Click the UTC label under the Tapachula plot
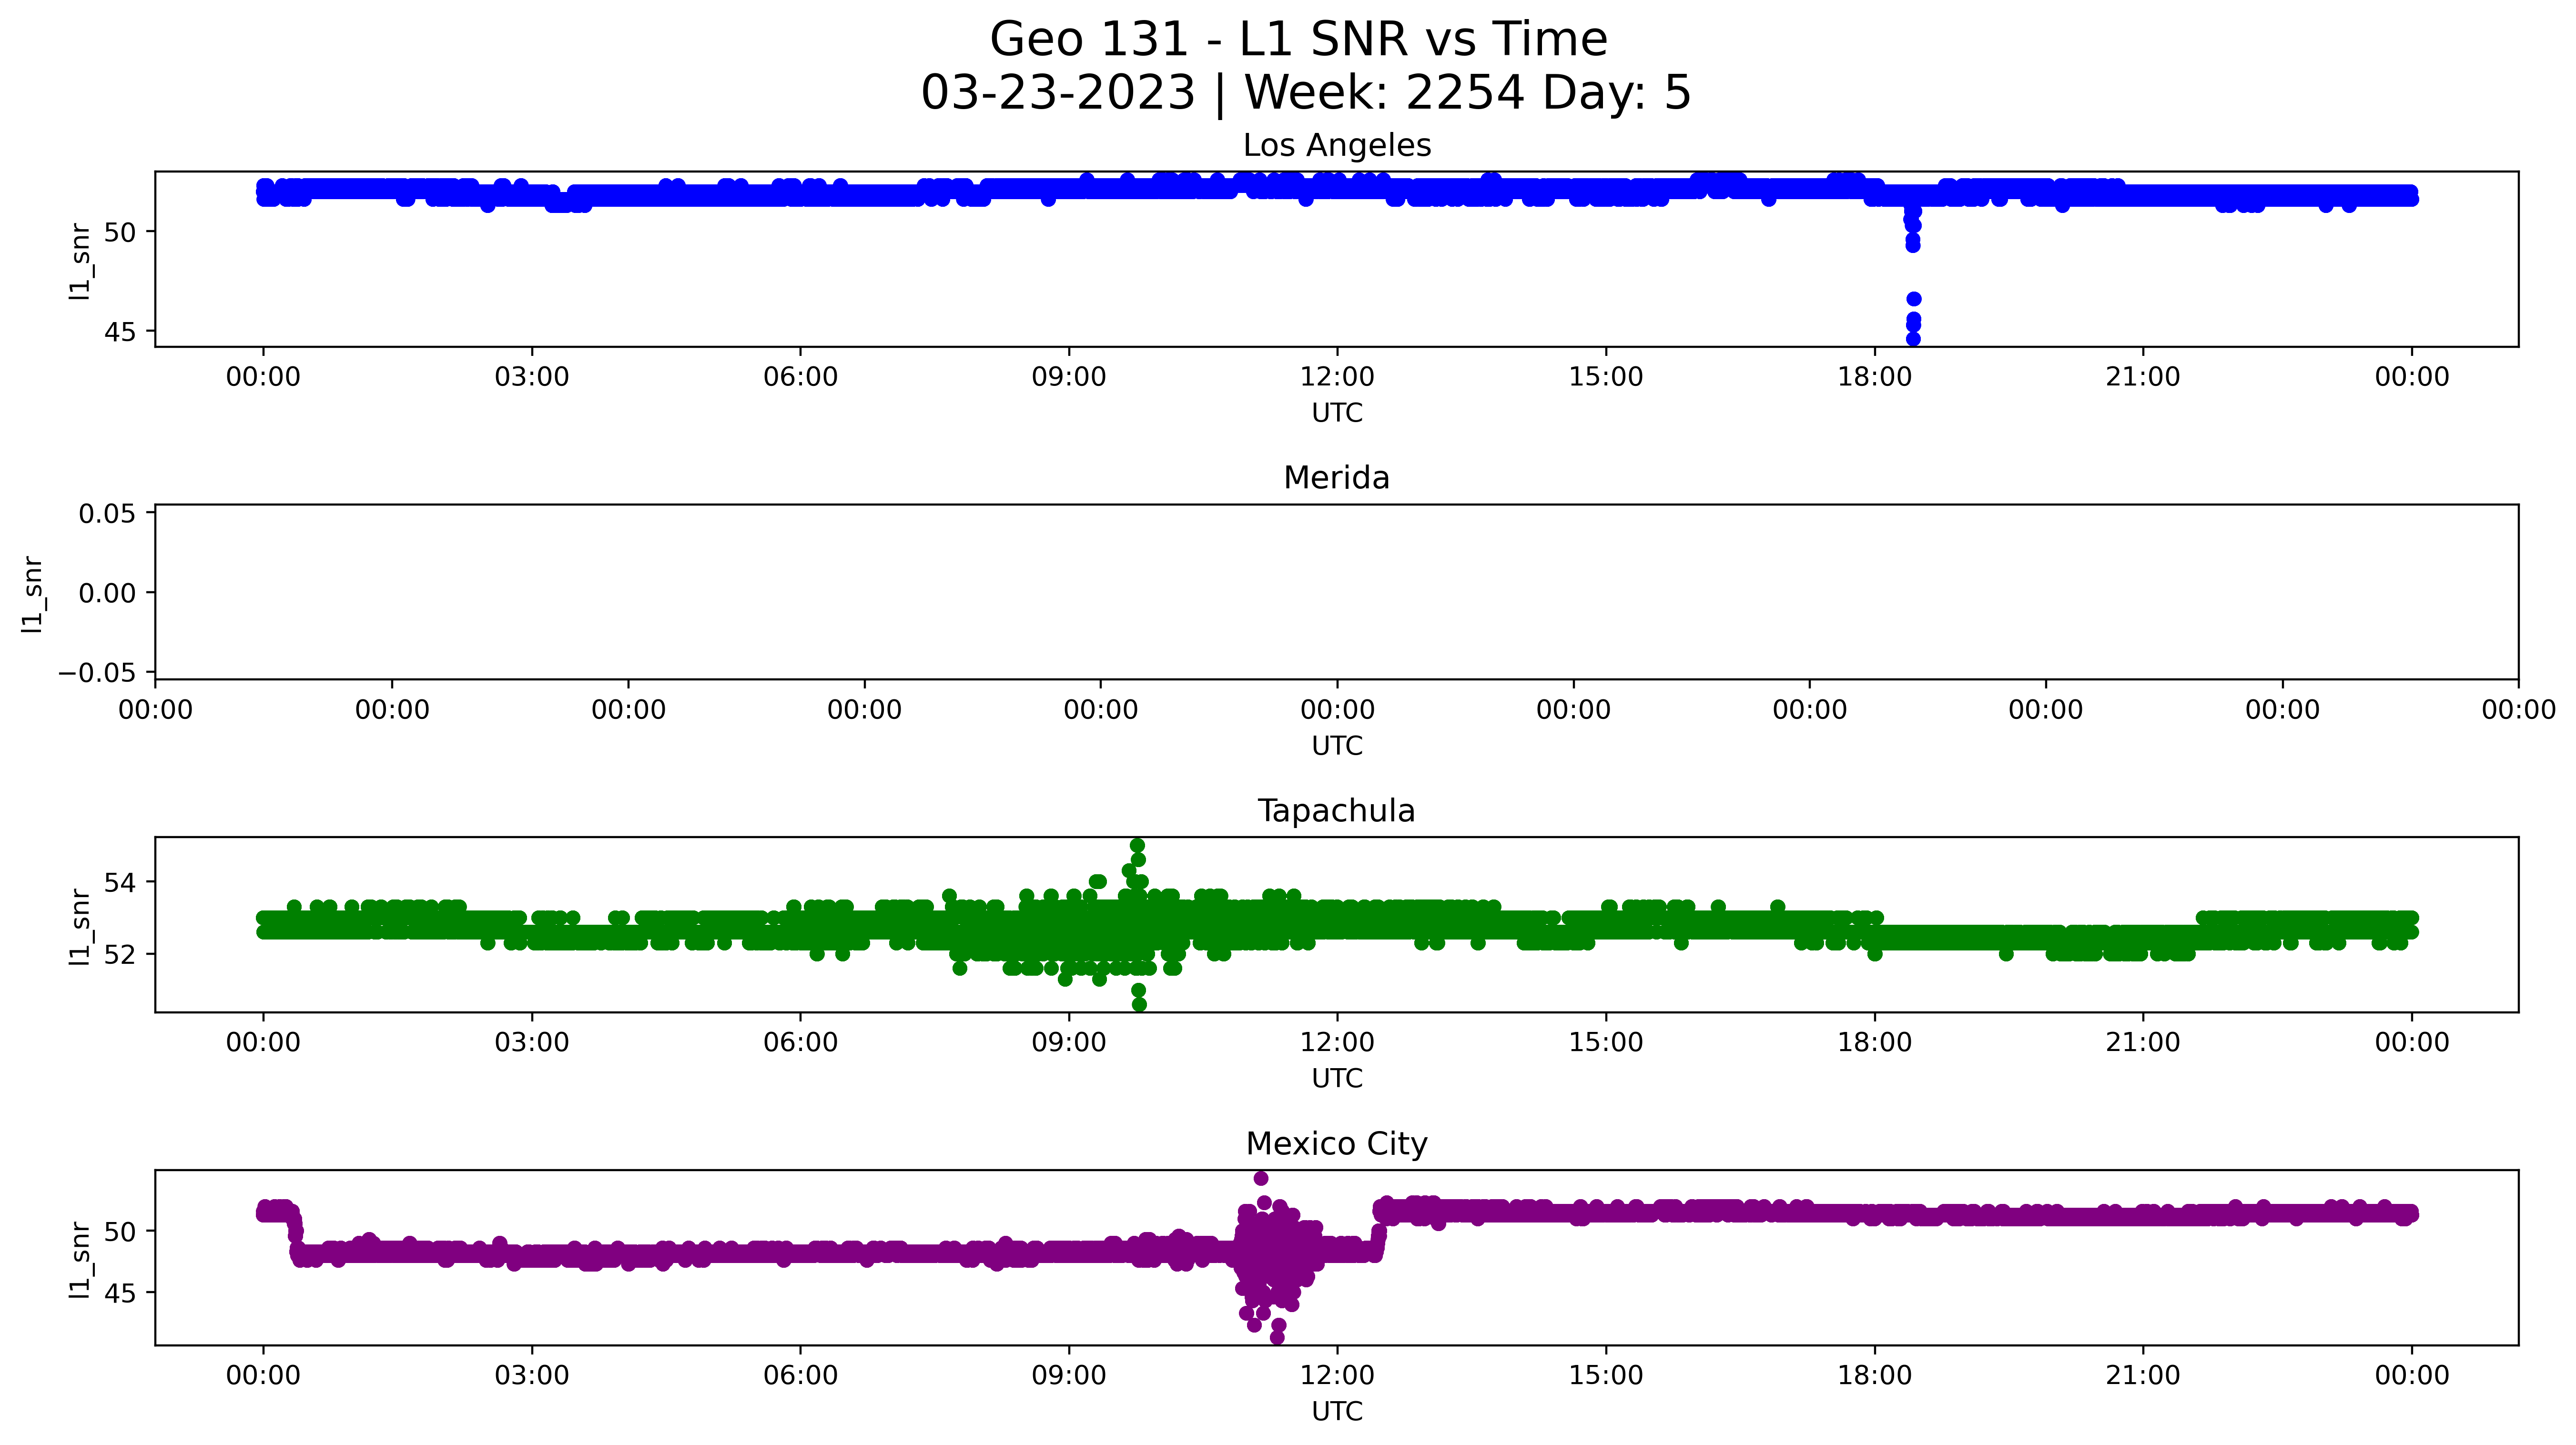The width and height of the screenshot is (2576, 1445). tap(1337, 1079)
